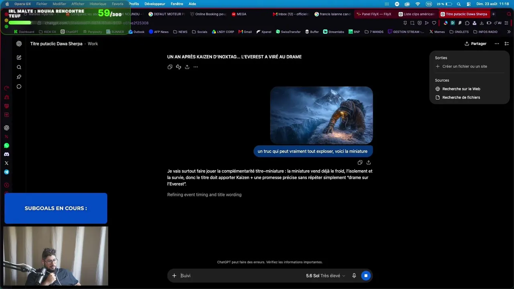Copy the user message about the miniature
Screen dimensions: 514x289
click(360, 163)
